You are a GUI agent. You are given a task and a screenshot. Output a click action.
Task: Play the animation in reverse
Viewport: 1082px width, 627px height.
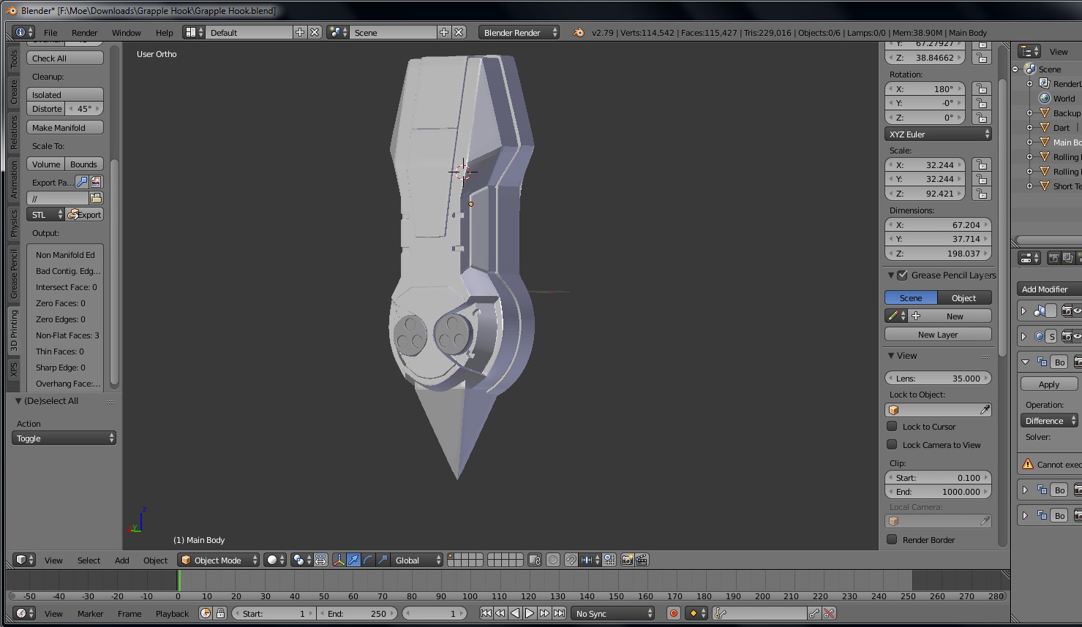515,613
